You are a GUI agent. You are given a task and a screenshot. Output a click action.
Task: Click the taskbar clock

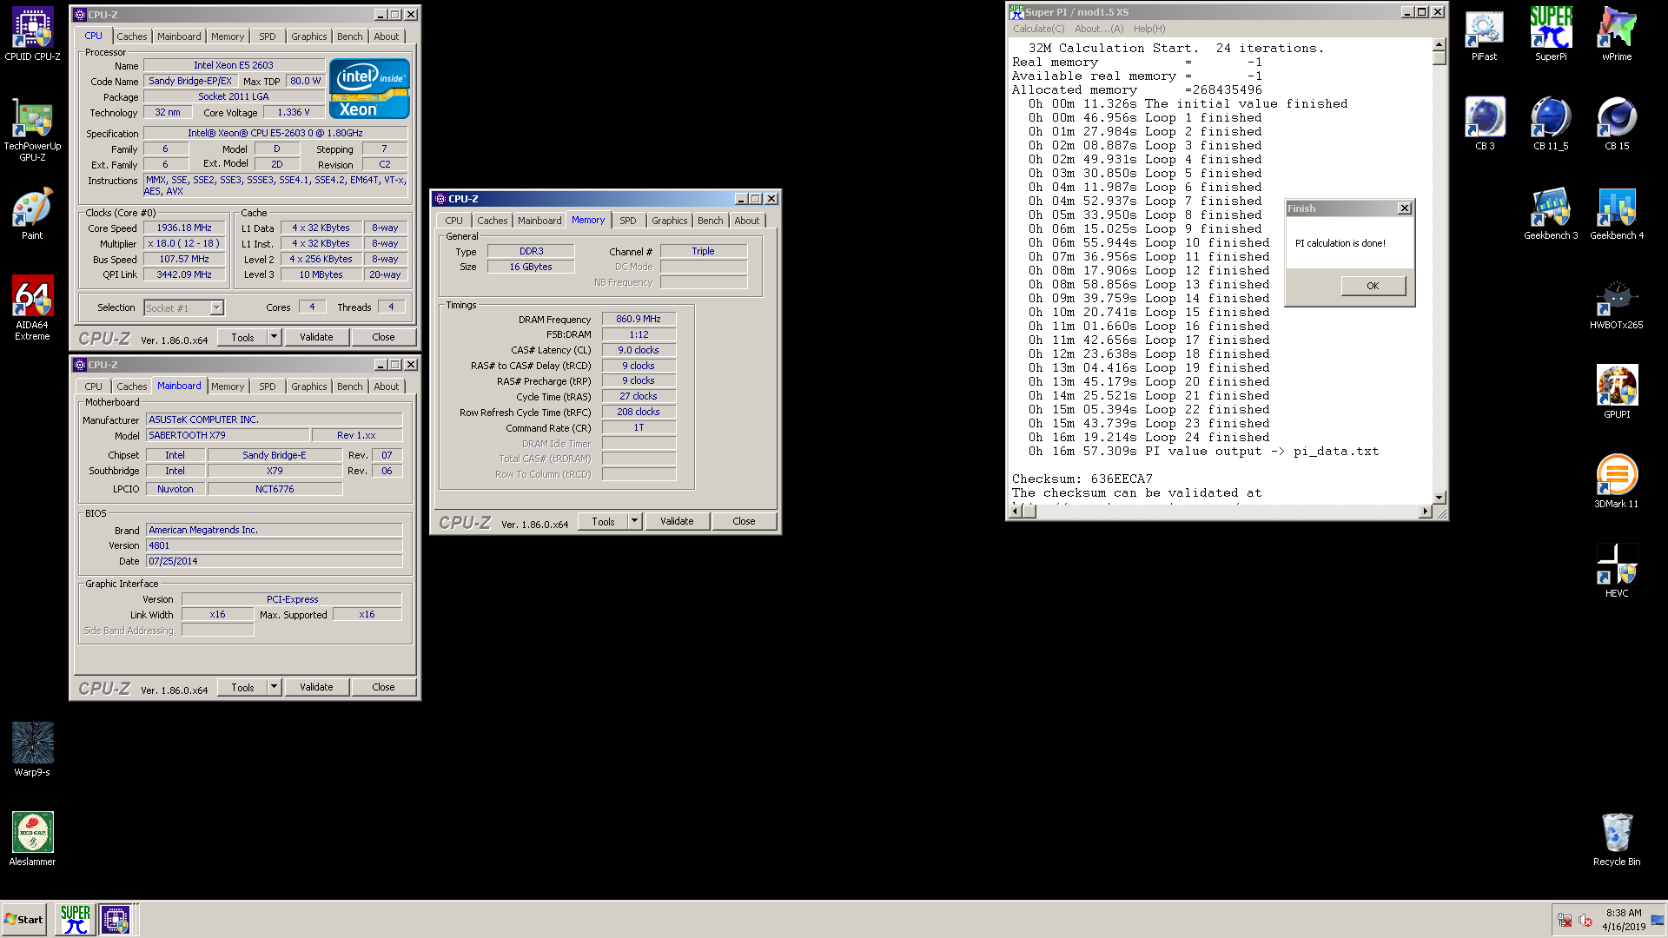click(1624, 920)
